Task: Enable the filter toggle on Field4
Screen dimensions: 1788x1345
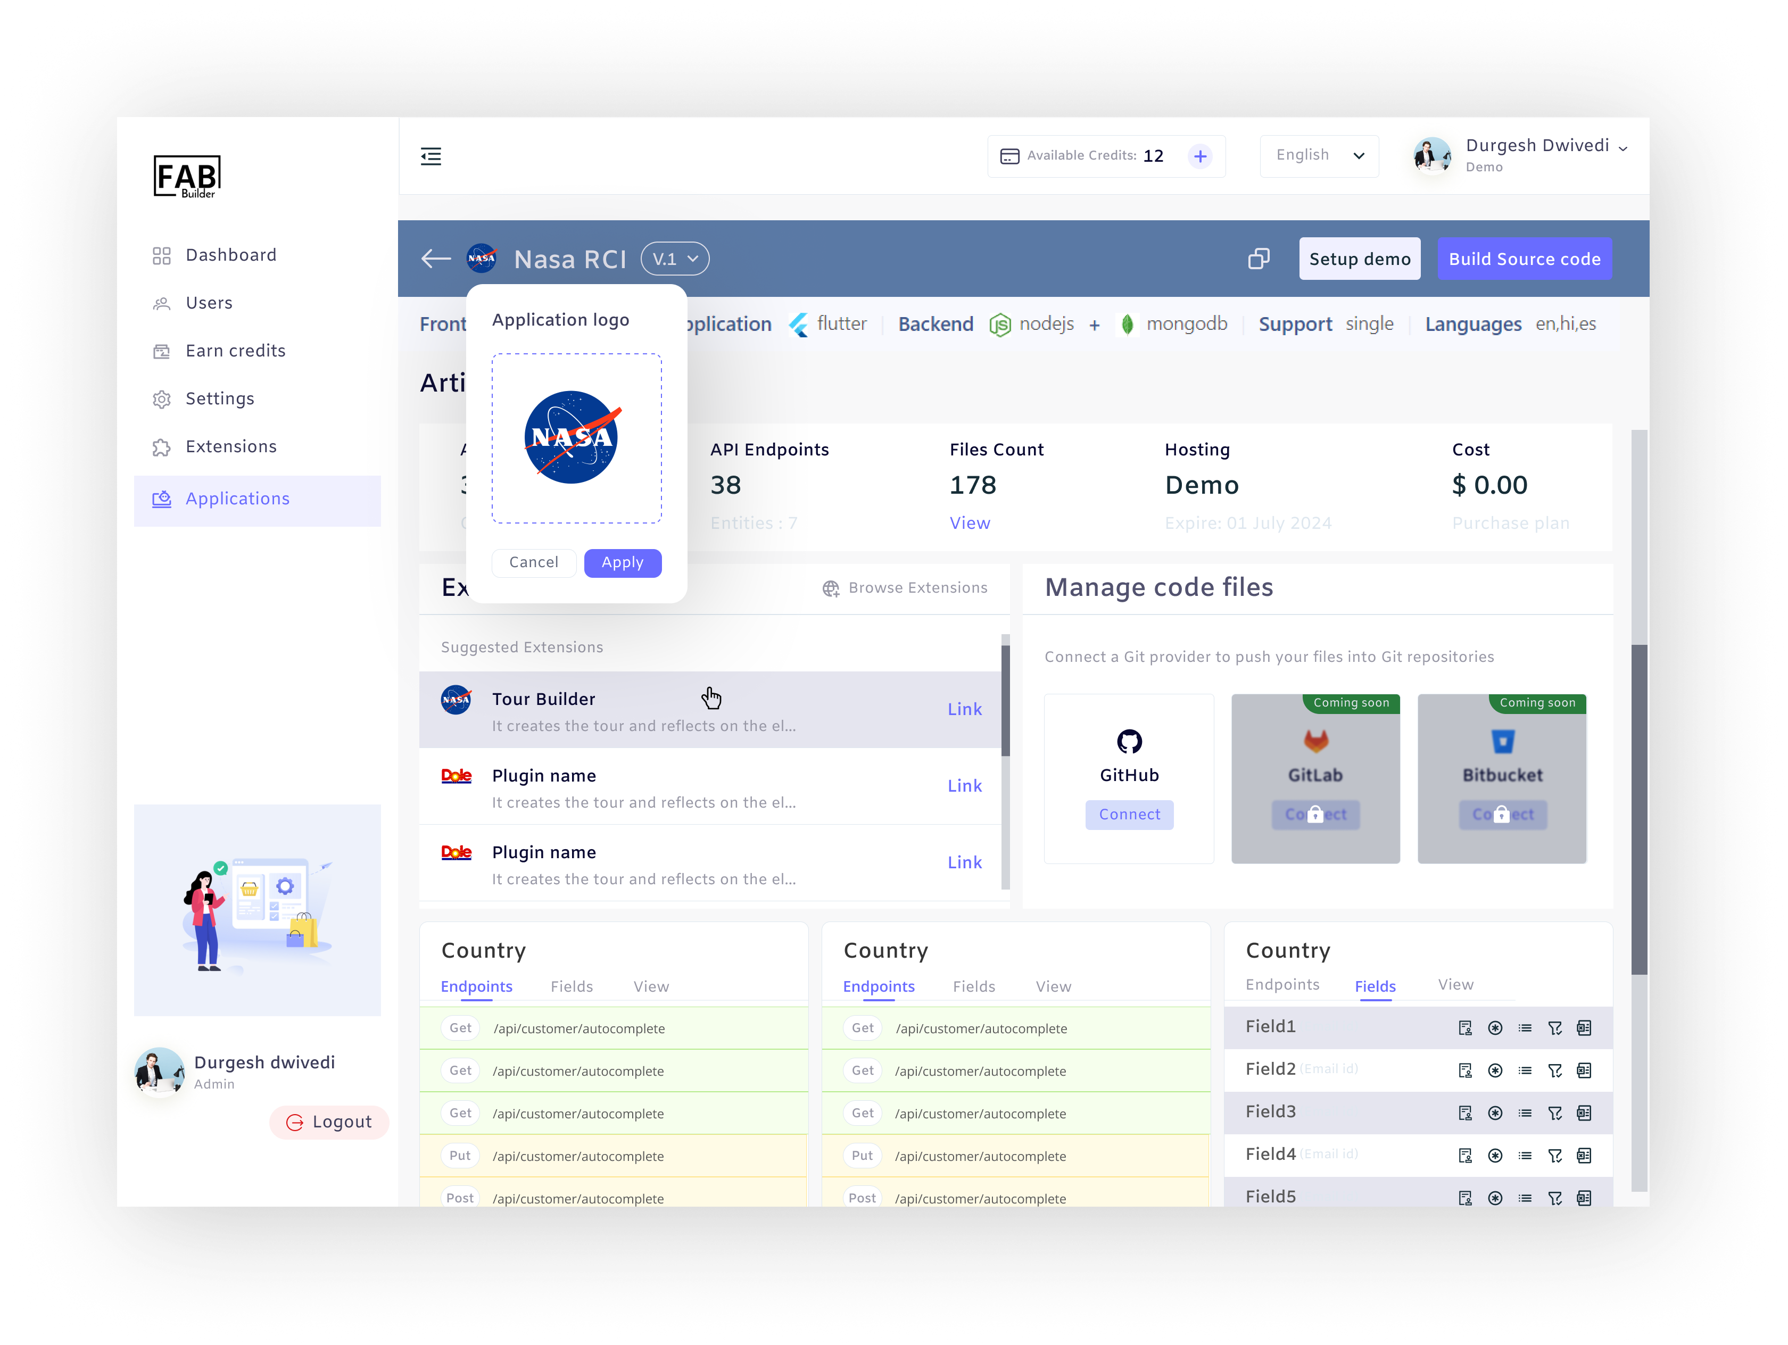Action: coord(1556,1155)
